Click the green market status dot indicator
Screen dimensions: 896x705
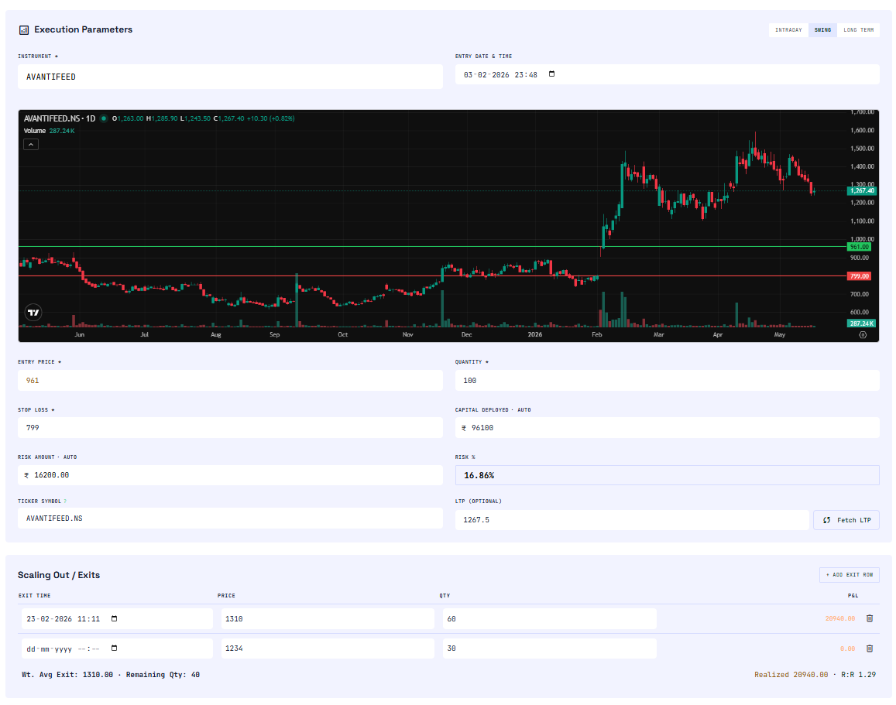point(104,118)
